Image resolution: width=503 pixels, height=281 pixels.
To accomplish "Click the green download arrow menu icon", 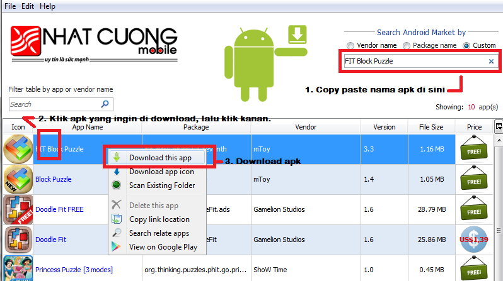I will (x=117, y=157).
